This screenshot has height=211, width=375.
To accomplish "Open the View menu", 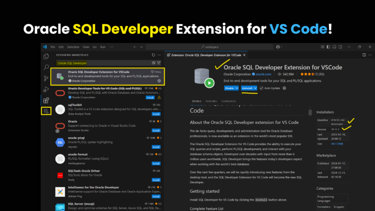I will 86,47.
